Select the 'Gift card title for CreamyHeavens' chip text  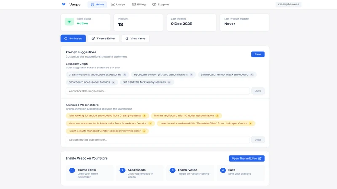point(144,82)
